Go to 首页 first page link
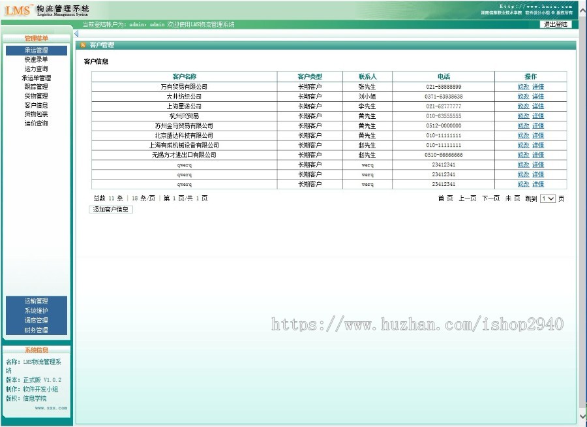The height and width of the screenshot is (427, 587). click(445, 198)
